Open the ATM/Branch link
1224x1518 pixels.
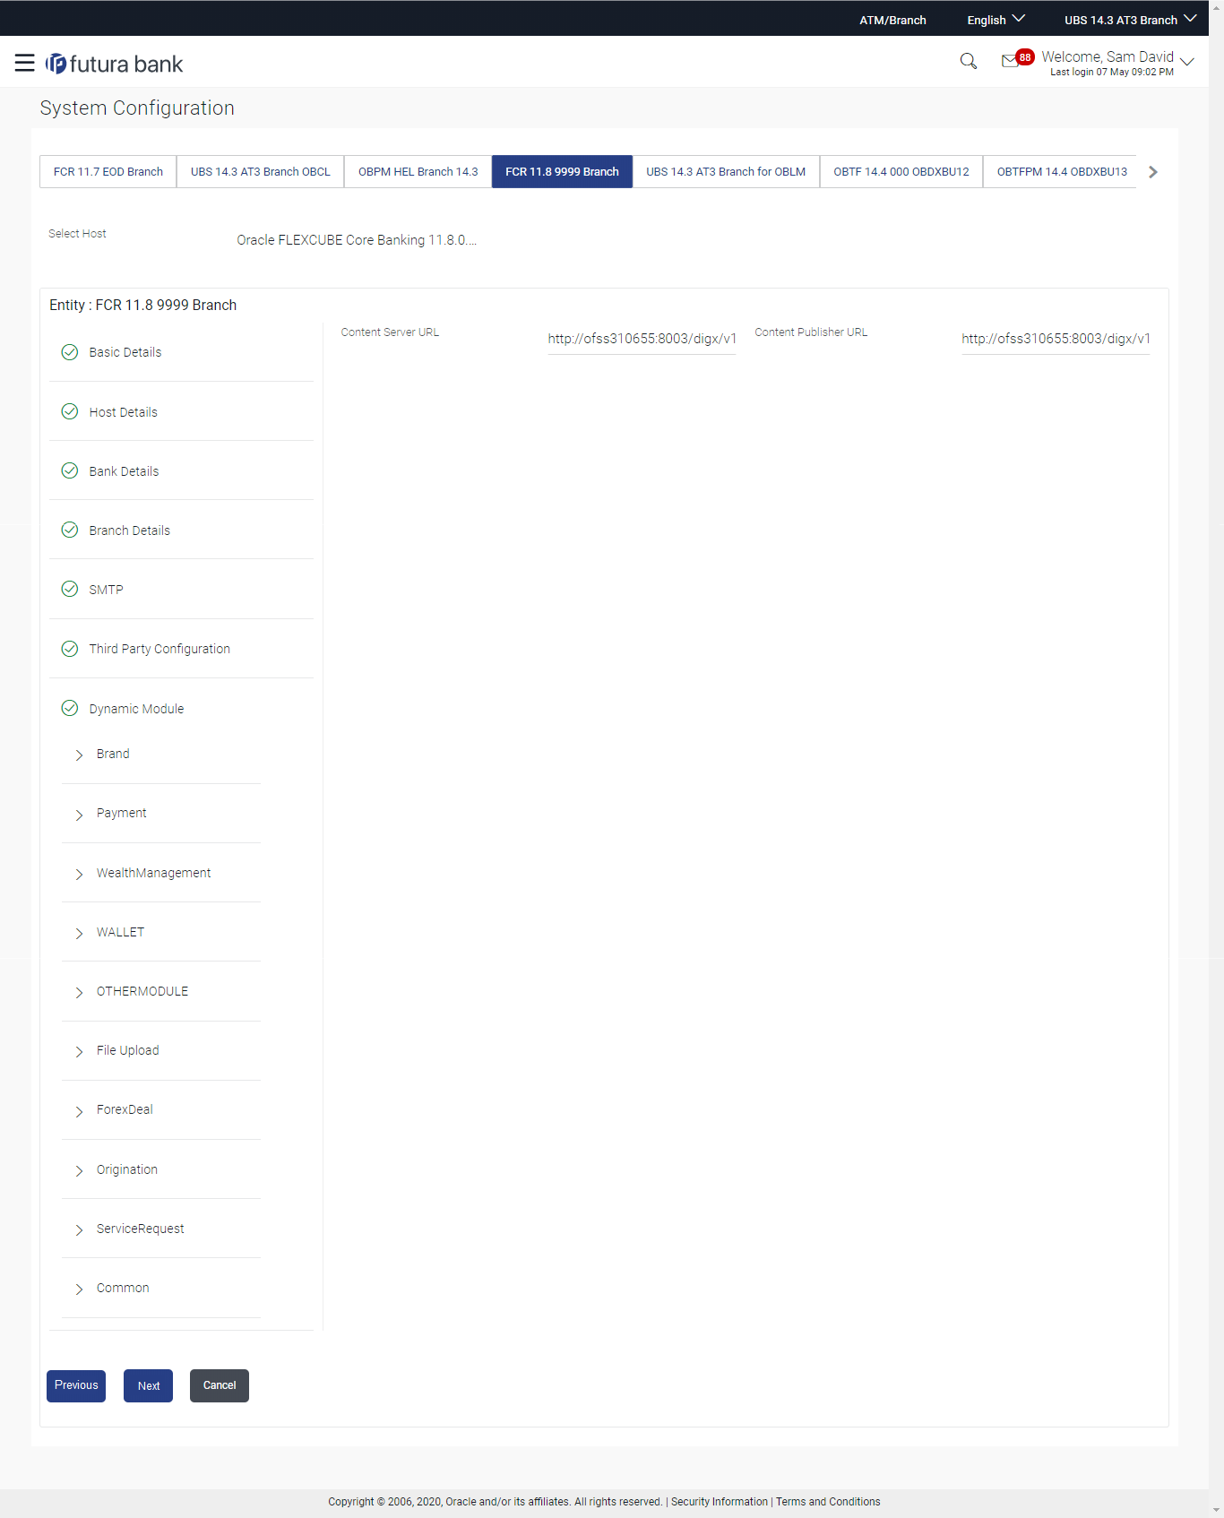tap(892, 20)
